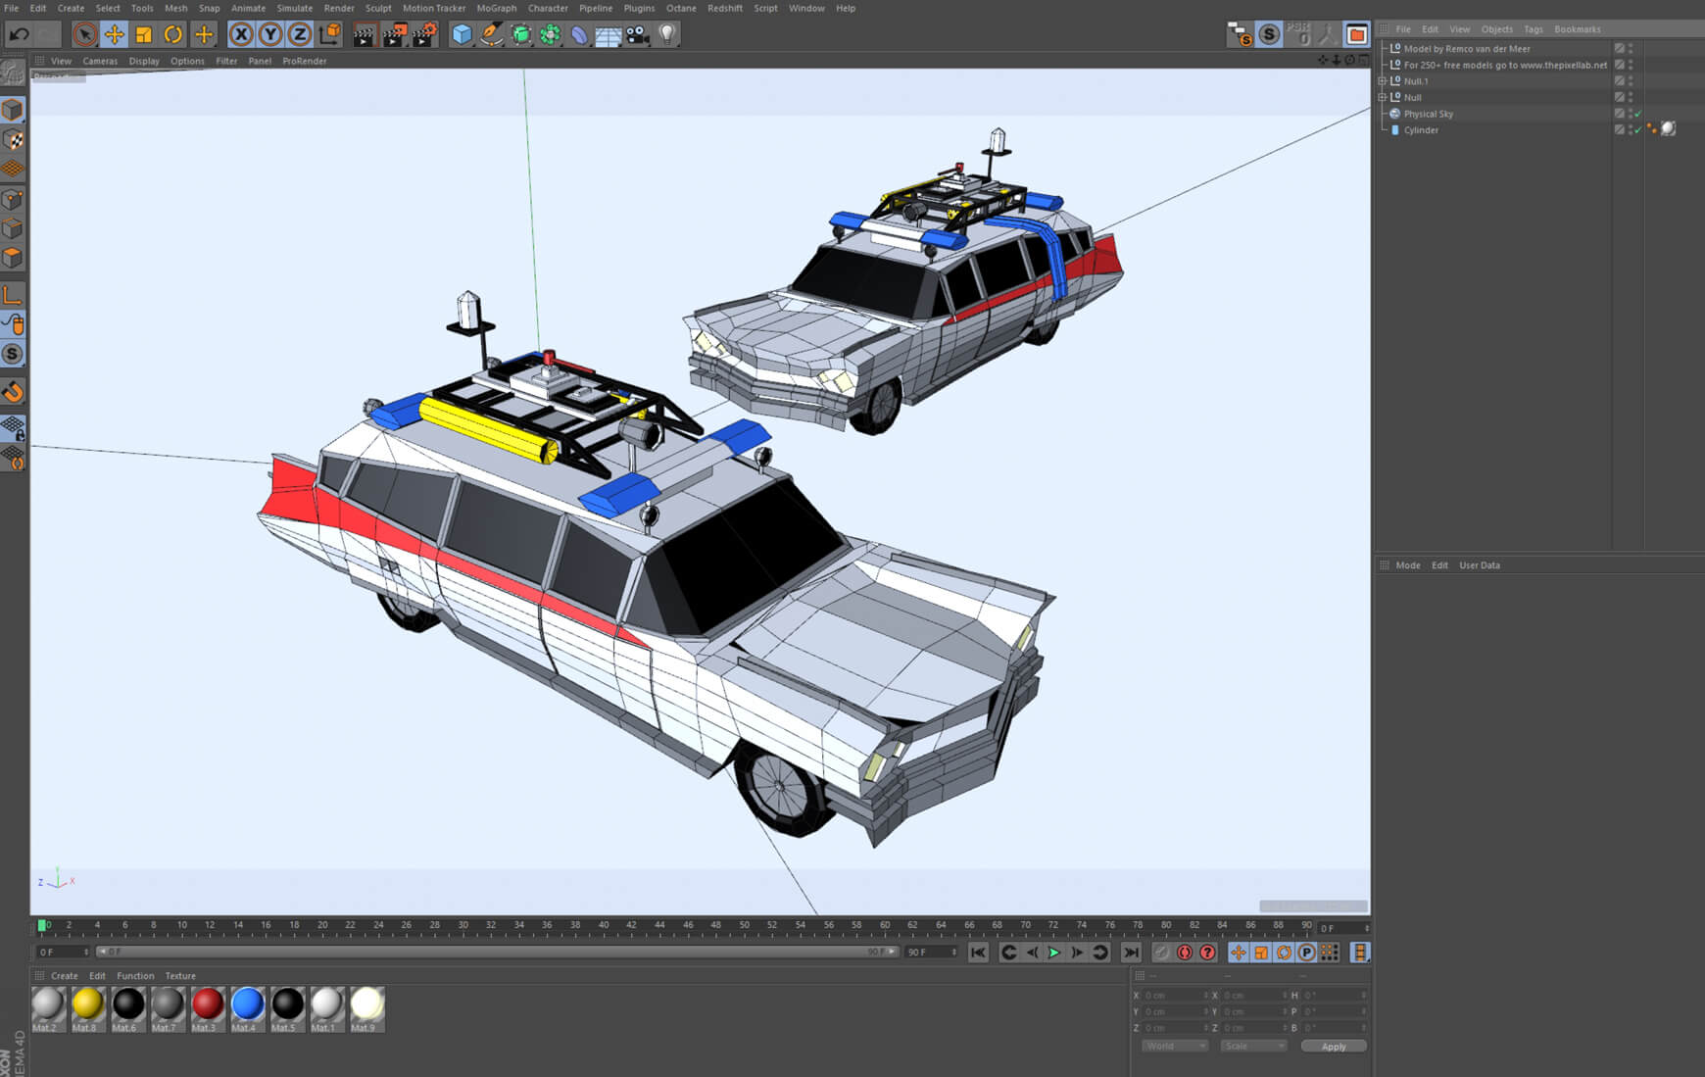1705x1077 pixels.
Task: Click Apply in Coordinates panel
Action: click(x=1334, y=1047)
